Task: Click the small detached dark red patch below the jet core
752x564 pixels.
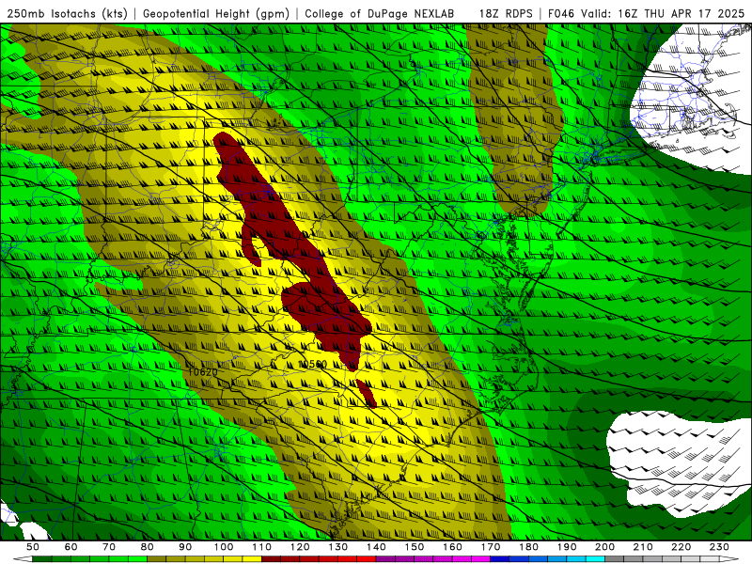Action: [x=366, y=393]
